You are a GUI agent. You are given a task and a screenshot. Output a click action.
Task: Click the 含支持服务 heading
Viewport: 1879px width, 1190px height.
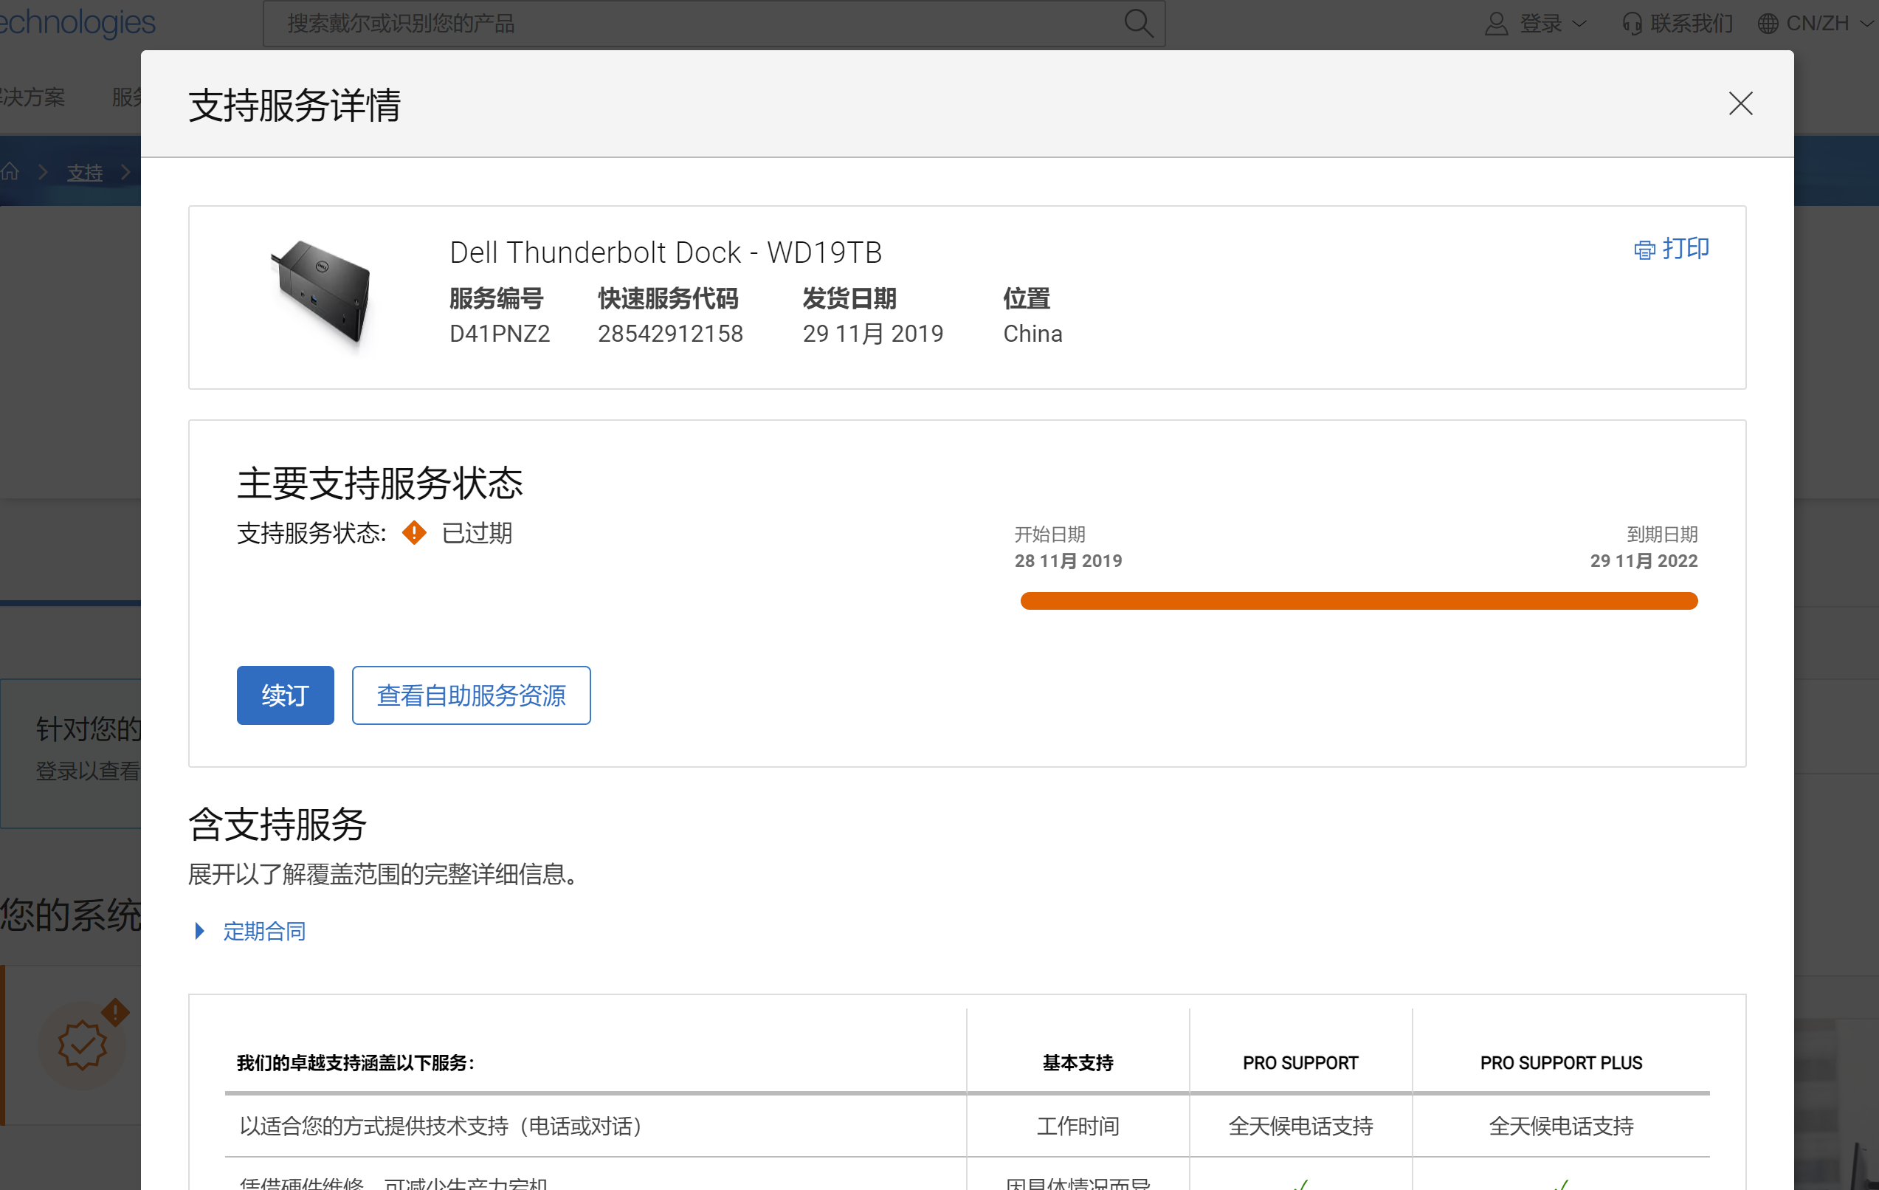point(277,824)
